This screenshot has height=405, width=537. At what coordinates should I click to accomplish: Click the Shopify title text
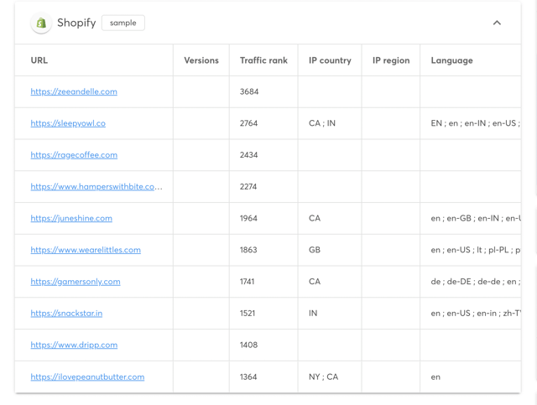tap(76, 23)
